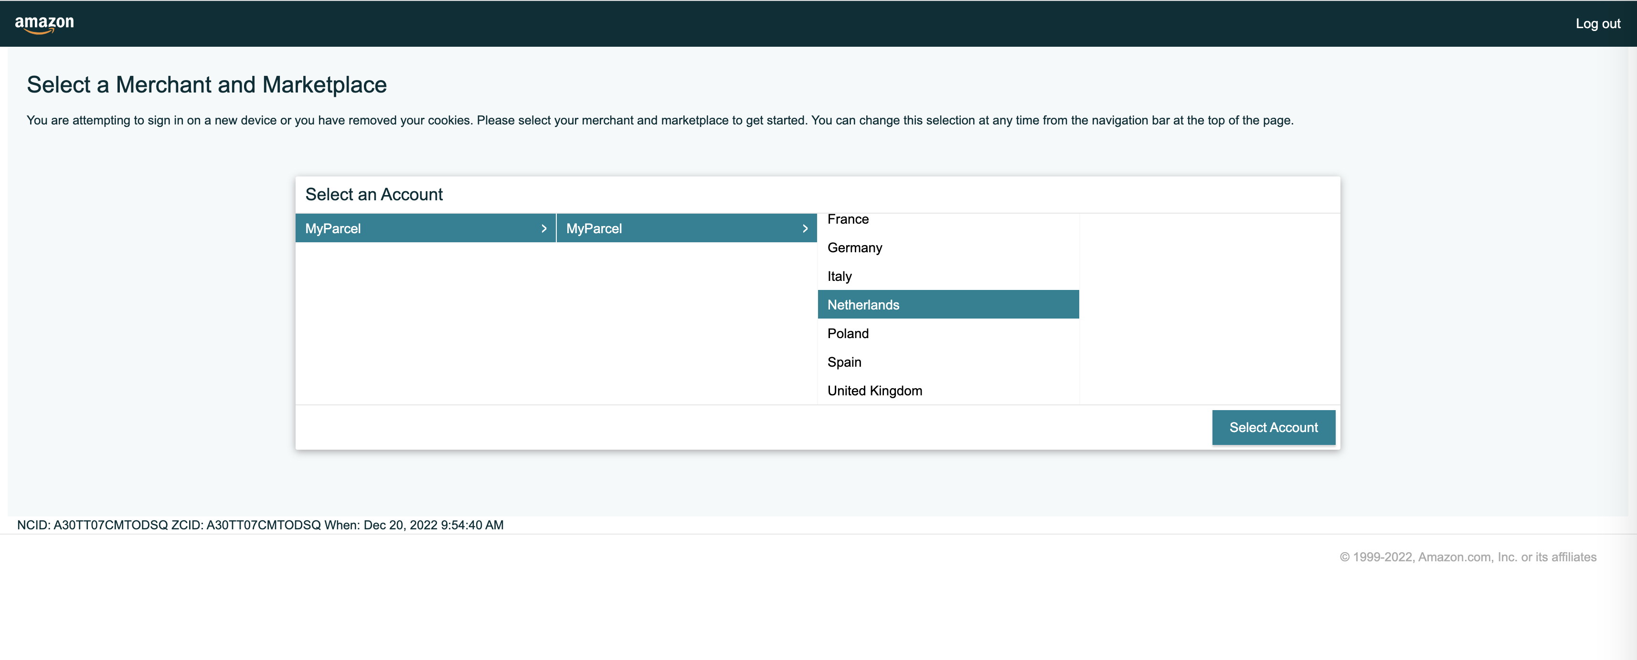Expand first MyParcel row chevron arrow
Image resolution: width=1637 pixels, height=660 pixels.
(x=544, y=228)
